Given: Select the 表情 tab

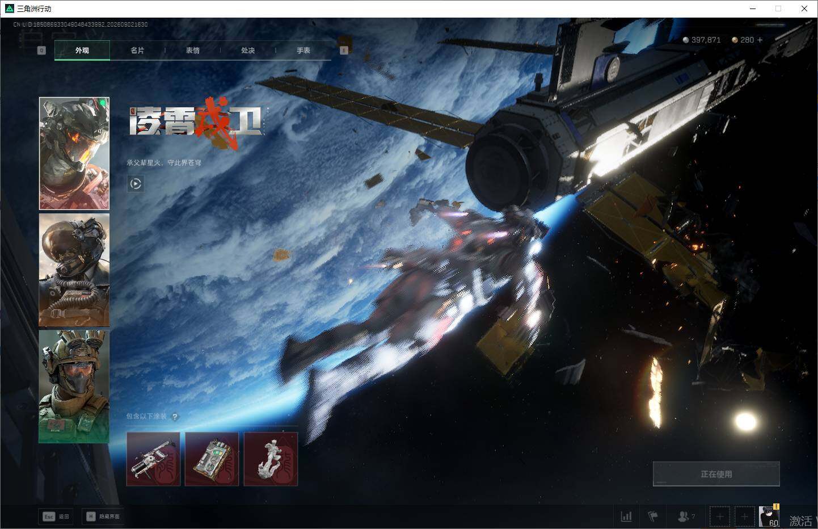Looking at the screenshot, I should click(x=193, y=51).
